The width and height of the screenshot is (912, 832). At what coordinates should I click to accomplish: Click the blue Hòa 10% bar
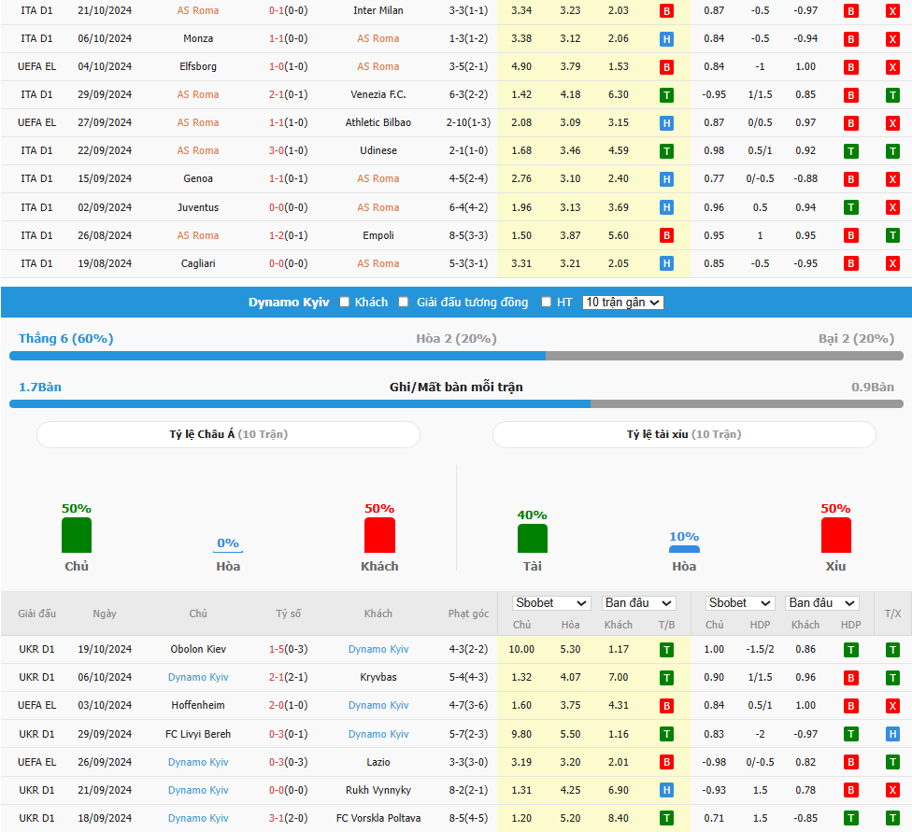pyautogui.click(x=684, y=549)
